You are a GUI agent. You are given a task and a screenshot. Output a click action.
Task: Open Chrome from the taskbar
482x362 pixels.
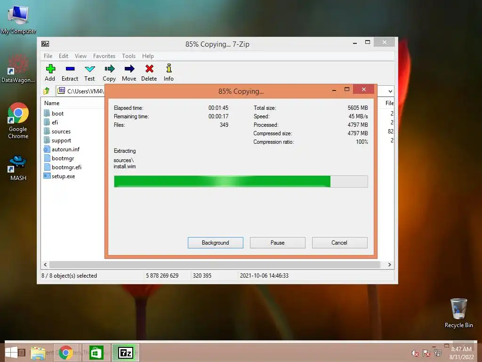65,353
